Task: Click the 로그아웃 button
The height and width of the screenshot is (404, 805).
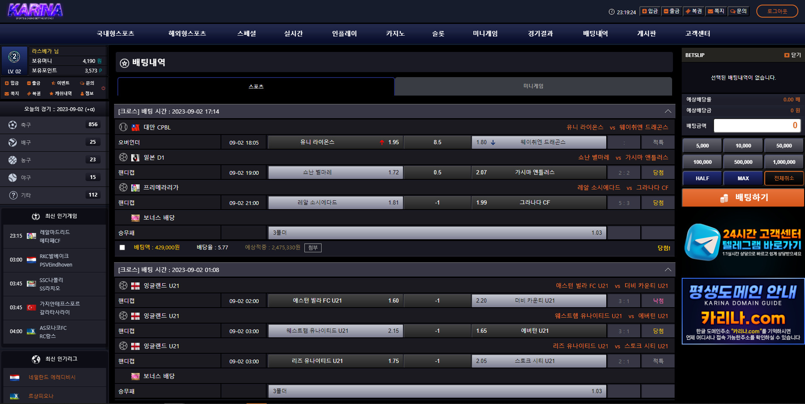Action: tap(777, 11)
